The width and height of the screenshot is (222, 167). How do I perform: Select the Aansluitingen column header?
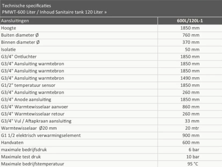coord(15,21)
